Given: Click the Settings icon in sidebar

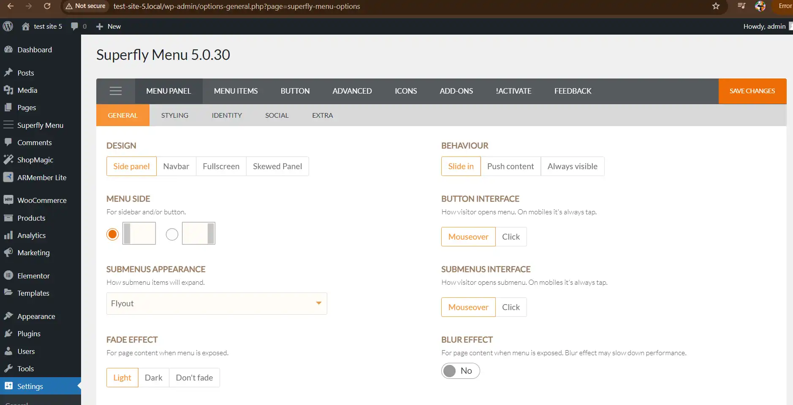Looking at the screenshot, I should click(x=8, y=386).
